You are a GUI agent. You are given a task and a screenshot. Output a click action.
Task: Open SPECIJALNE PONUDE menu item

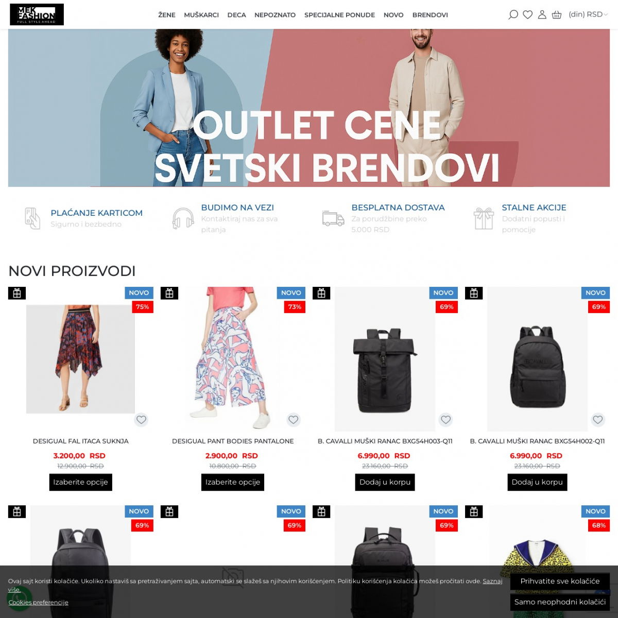point(339,15)
